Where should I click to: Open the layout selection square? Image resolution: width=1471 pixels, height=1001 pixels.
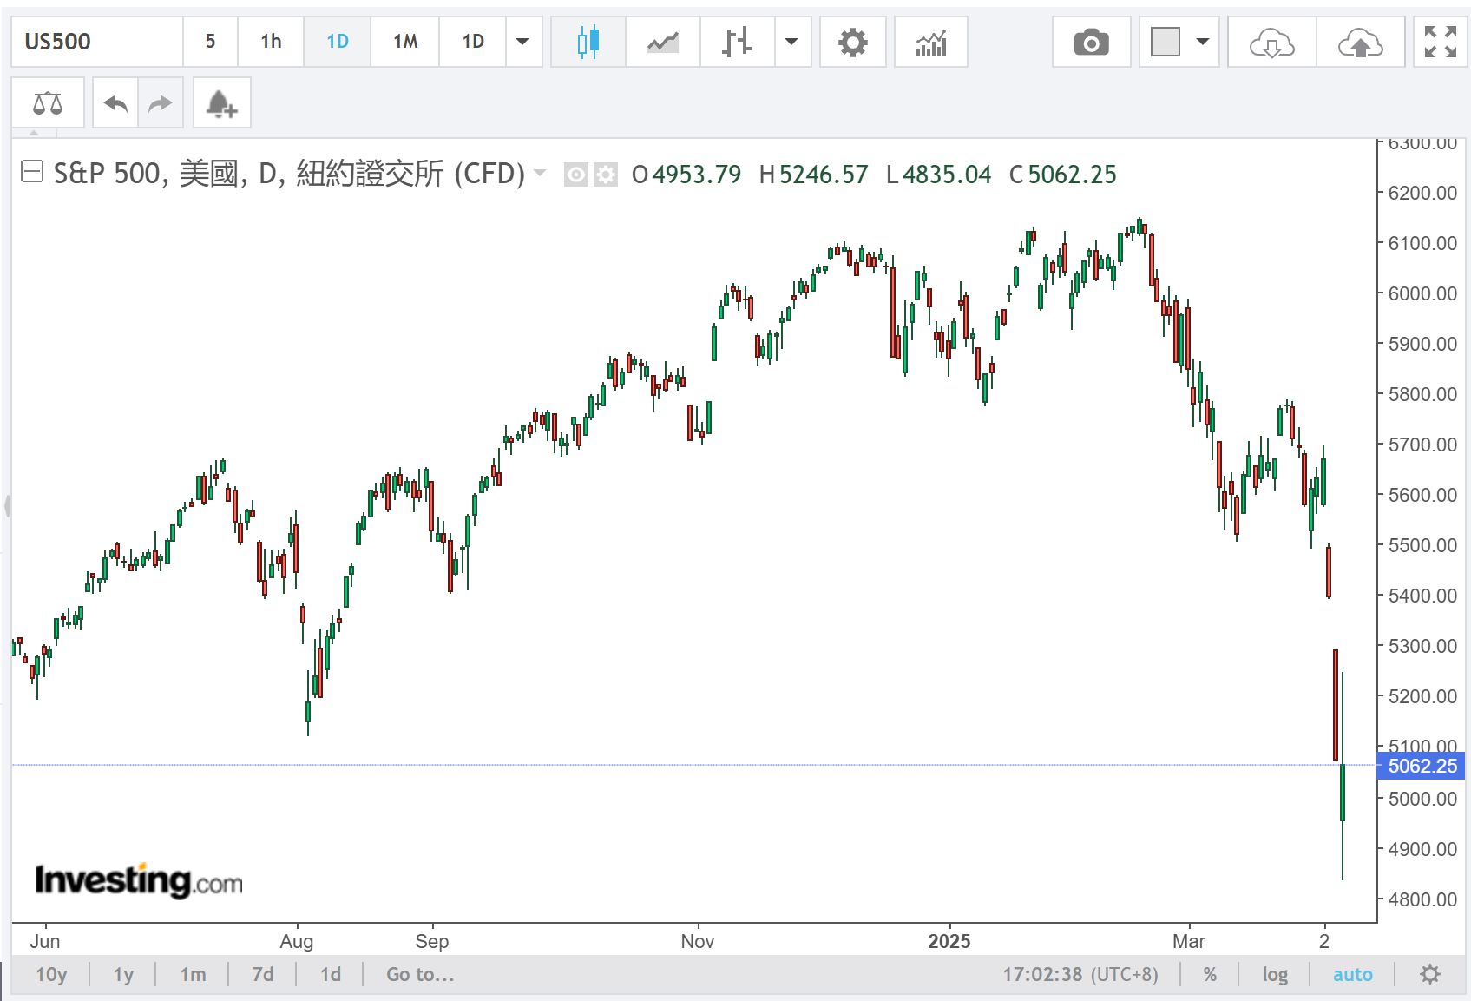[1166, 42]
